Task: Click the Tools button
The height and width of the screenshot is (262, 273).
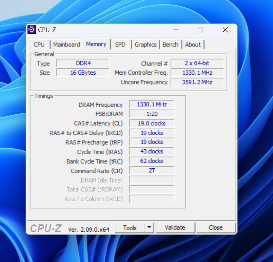Action: point(130,228)
